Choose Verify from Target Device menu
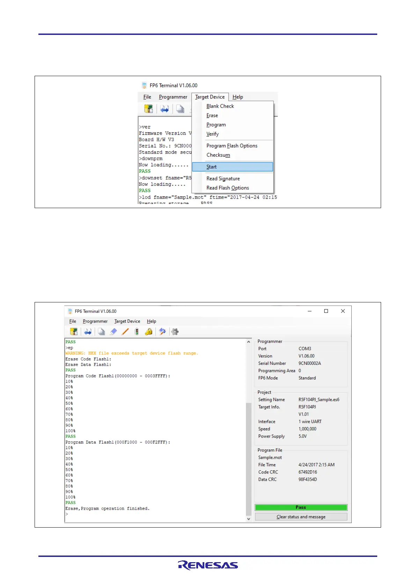 coord(233,134)
